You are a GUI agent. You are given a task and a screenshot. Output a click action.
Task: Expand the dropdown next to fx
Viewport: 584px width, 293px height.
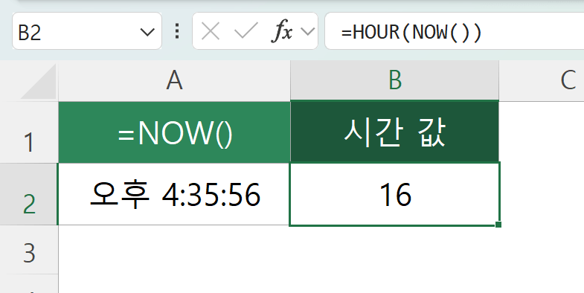click(x=308, y=32)
